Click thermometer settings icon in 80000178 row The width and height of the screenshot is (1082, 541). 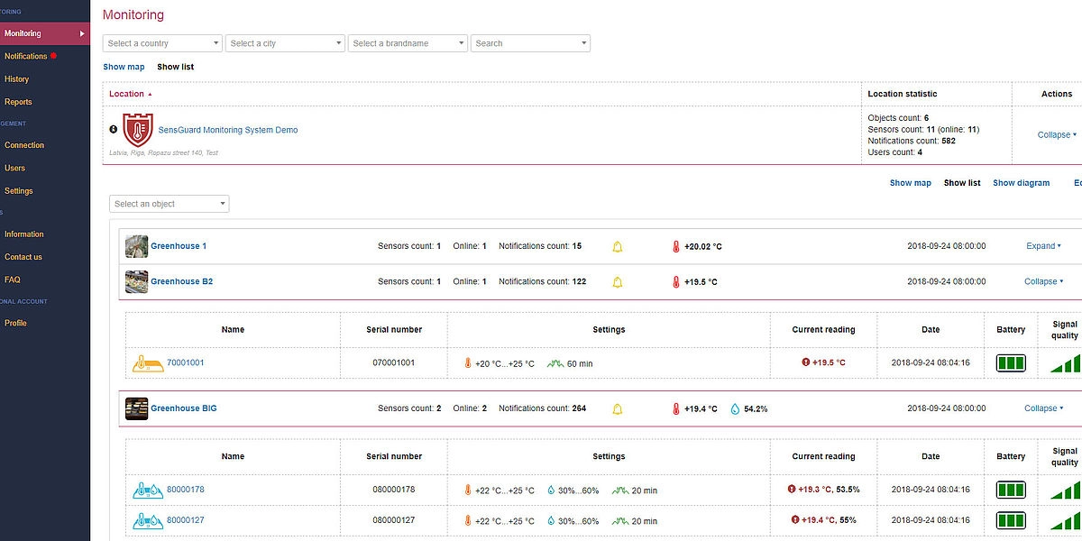(x=468, y=490)
